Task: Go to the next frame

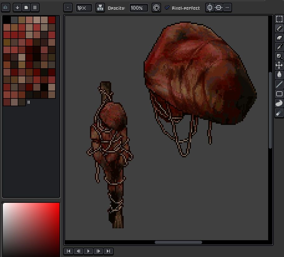Action: pos(98,251)
